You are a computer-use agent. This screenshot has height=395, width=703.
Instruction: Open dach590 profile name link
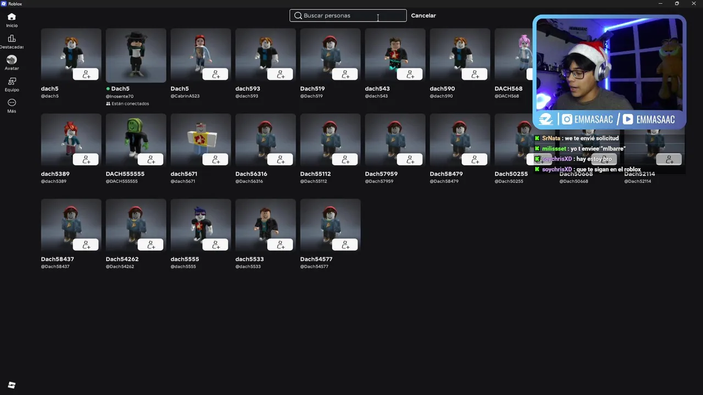coord(442,88)
